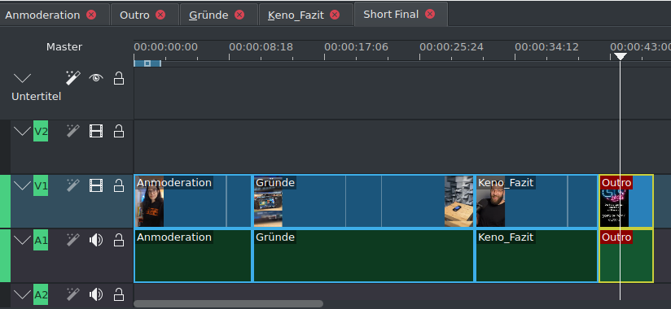Switch to the Anmoderation sequence tab
Image resolution: width=671 pixels, height=309 pixels.
tap(43, 15)
